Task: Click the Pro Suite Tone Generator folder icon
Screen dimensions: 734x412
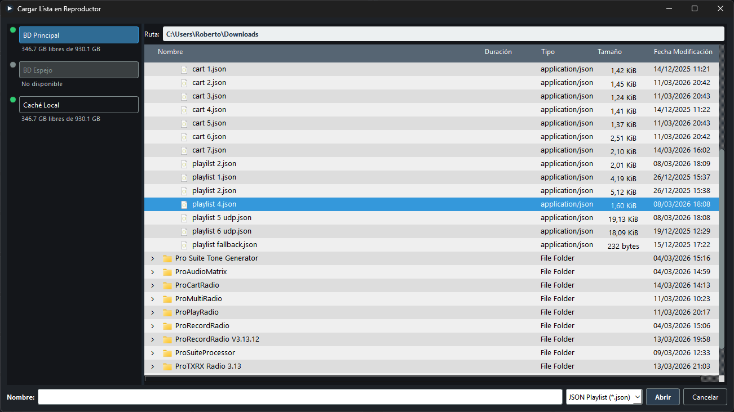Action: [x=167, y=258]
